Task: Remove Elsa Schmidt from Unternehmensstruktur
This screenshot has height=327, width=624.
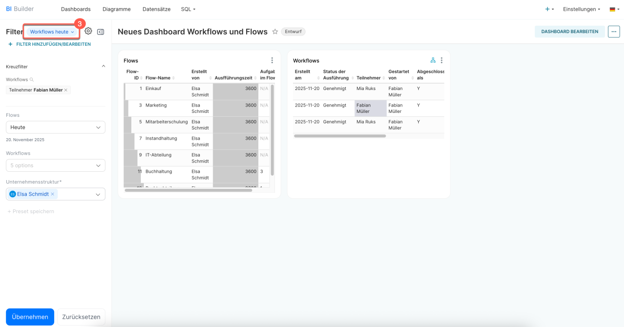Action: [53, 194]
